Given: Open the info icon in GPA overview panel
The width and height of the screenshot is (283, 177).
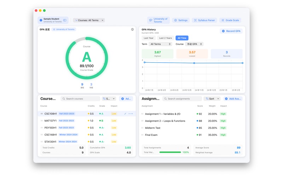Looking at the screenshot, I should pos(132,29).
